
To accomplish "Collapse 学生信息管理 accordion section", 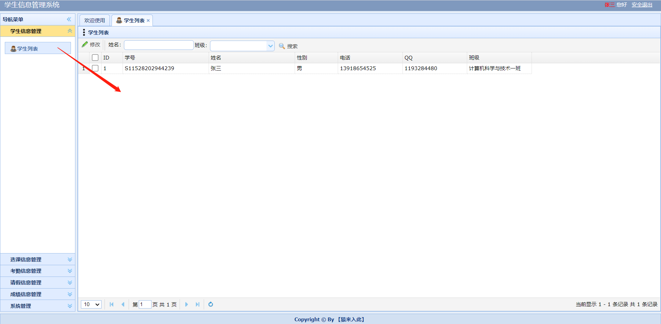I will pyautogui.click(x=70, y=31).
